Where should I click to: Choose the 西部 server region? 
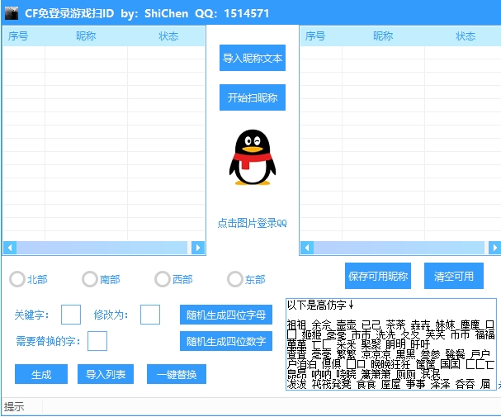coord(162,279)
